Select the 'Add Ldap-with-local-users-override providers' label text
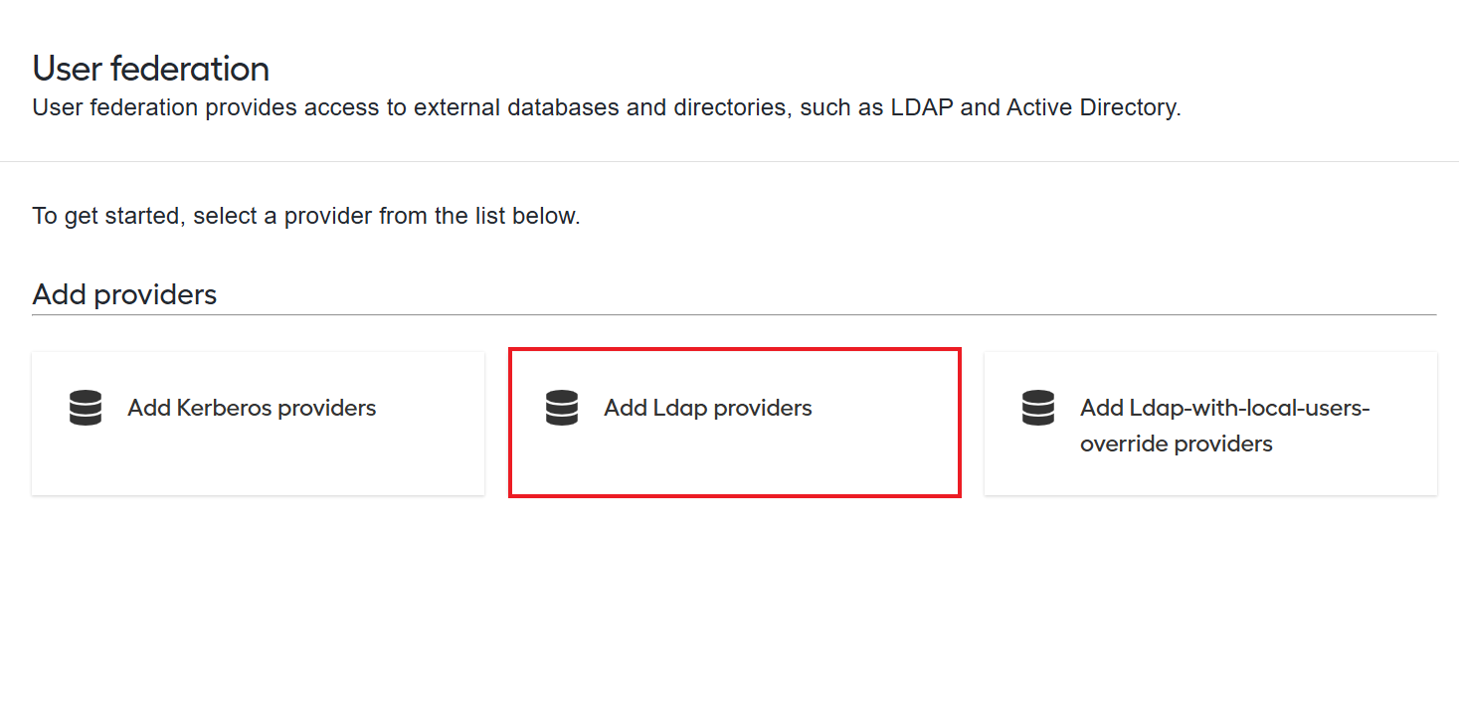Image resolution: width=1459 pixels, height=710 pixels. click(1225, 426)
